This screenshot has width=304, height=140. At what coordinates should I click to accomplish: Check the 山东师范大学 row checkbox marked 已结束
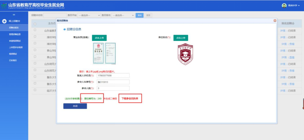click(x=35, y=63)
